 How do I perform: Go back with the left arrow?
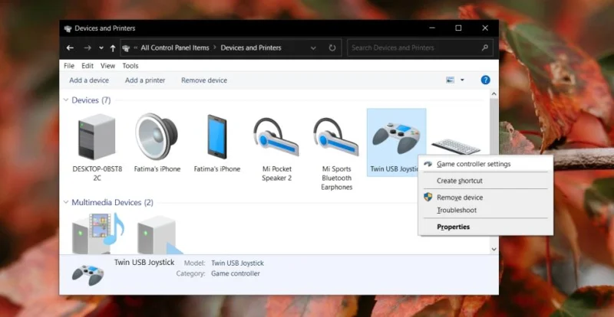click(70, 47)
